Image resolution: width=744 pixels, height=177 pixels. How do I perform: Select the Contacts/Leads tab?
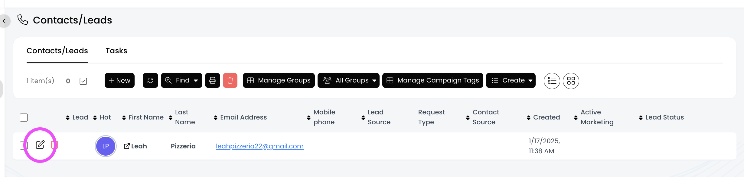click(57, 51)
